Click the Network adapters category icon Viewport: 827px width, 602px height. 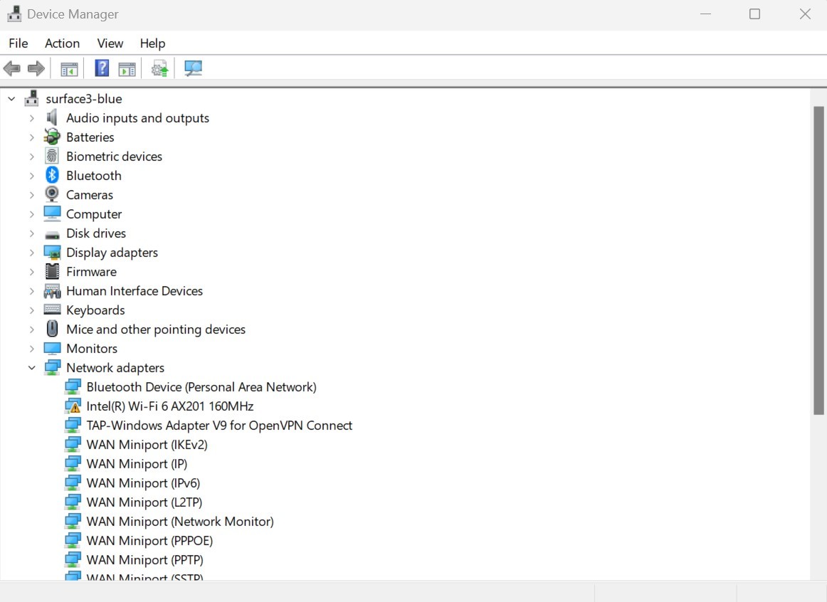[x=52, y=367]
